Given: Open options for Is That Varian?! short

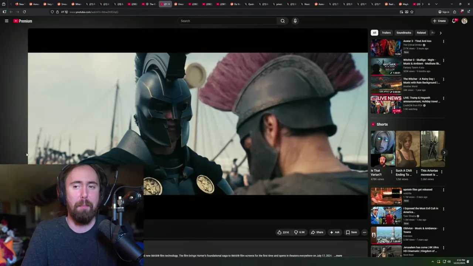Looking at the screenshot, I should 392,172.
